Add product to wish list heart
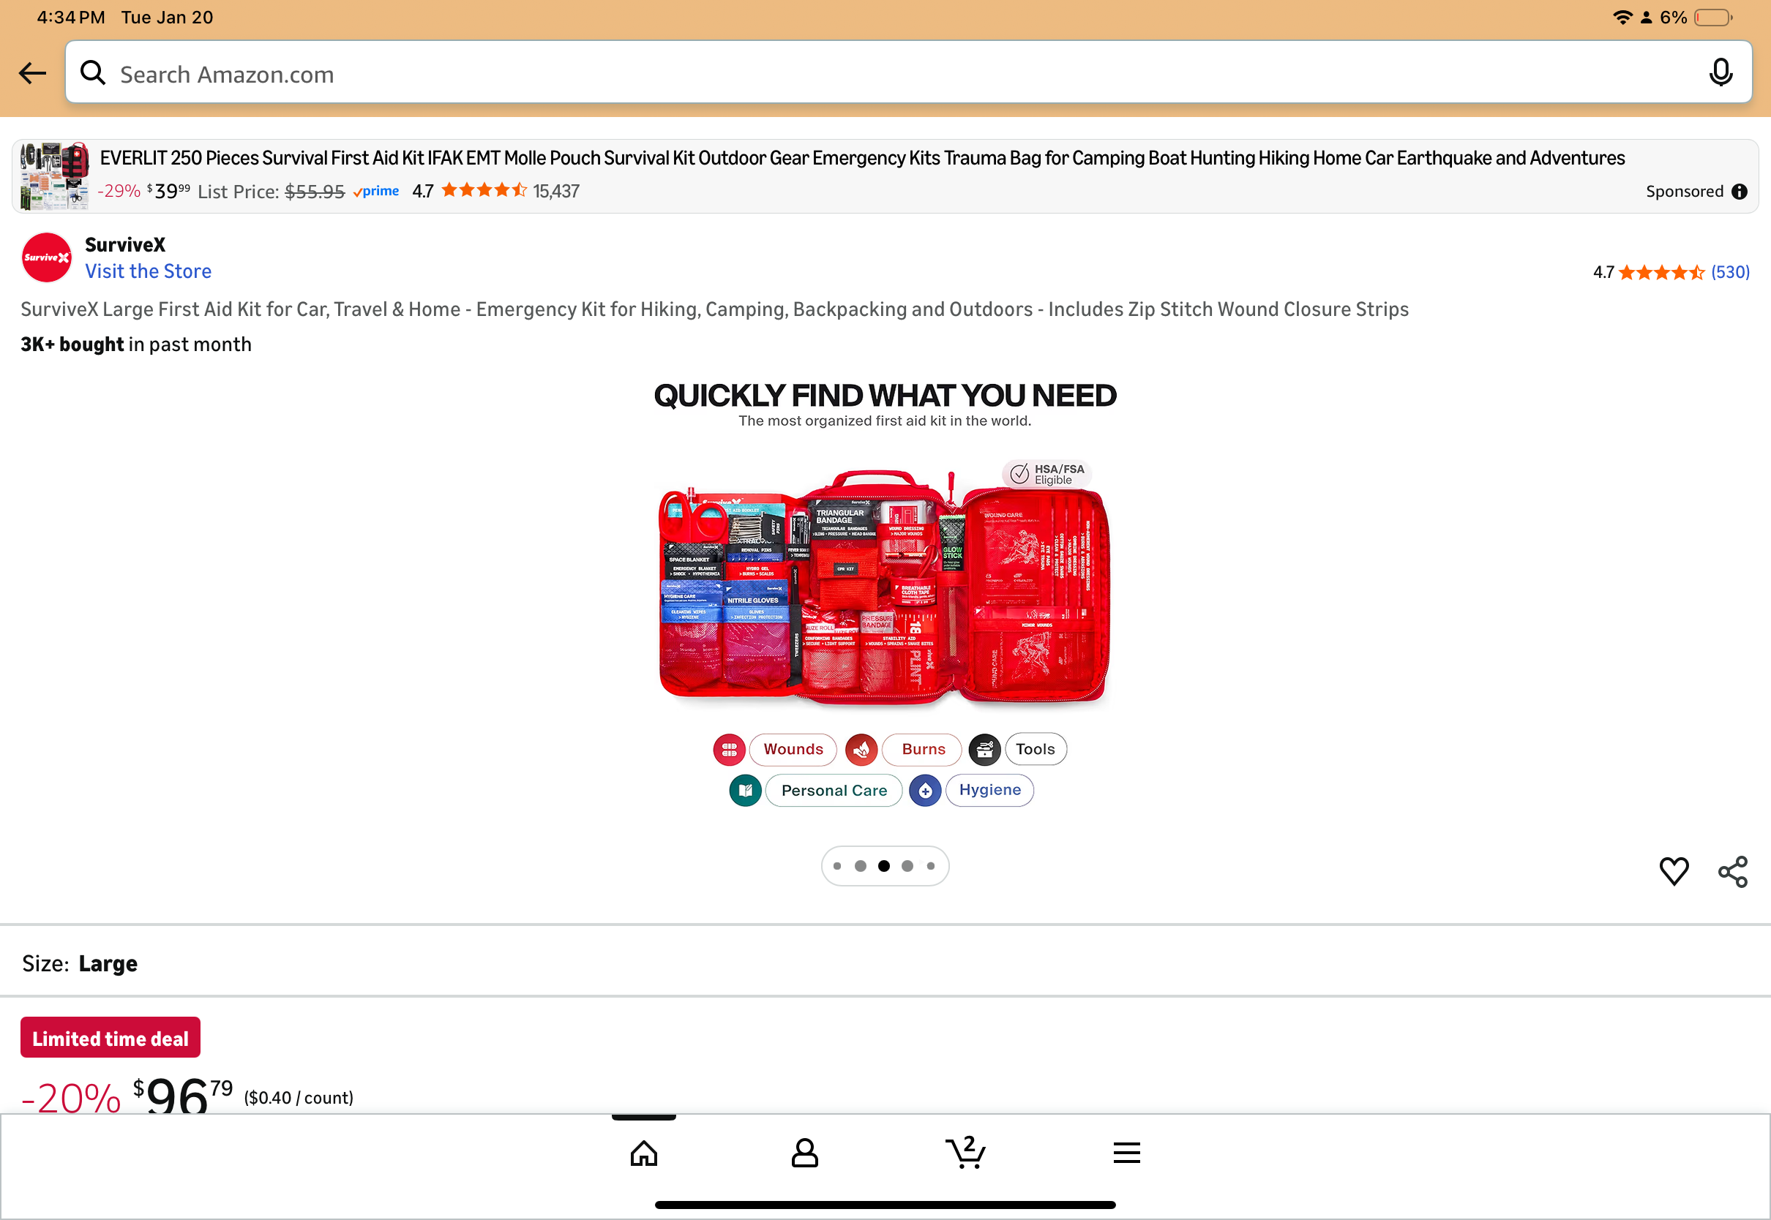Viewport: 1771px width, 1220px height. pos(1674,871)
